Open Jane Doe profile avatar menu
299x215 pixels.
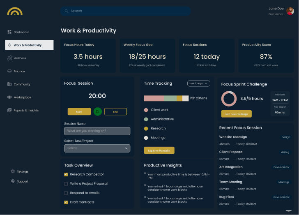tap(290, 11)
